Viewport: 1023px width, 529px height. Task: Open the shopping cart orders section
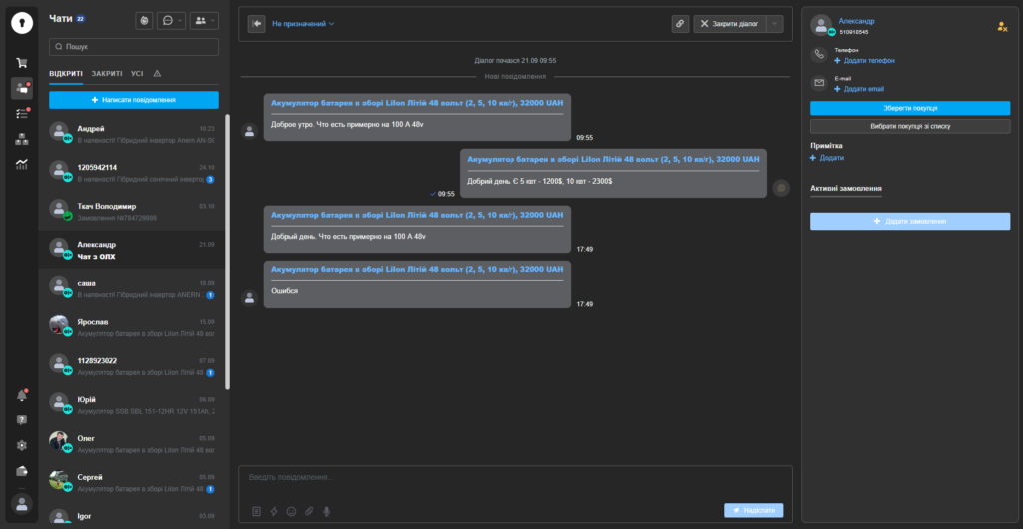pos(21,63)
